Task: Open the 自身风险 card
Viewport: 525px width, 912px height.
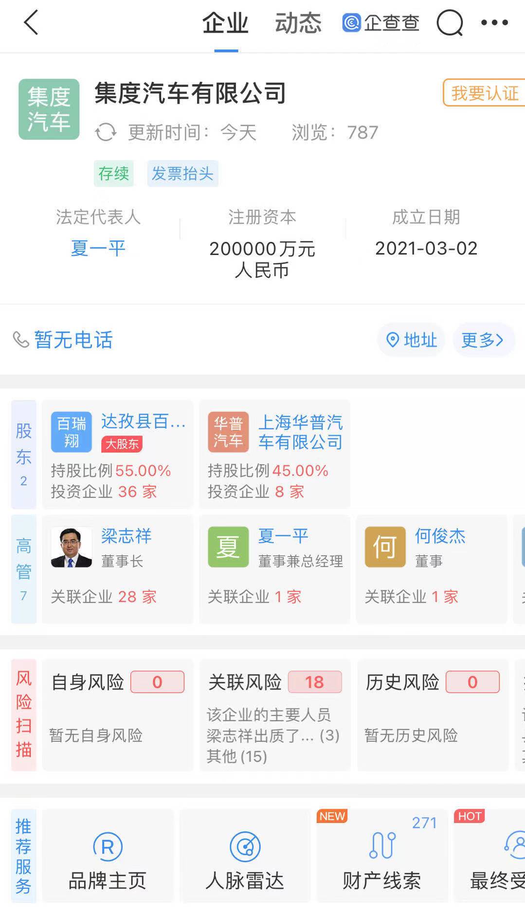Action: (x=118, y=715)
